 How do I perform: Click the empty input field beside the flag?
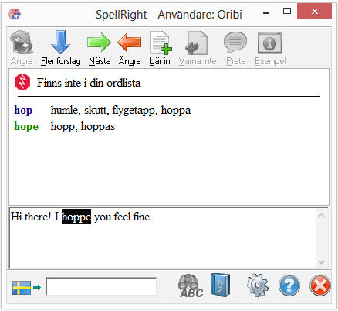pyautogui.click(x=101, y=286)
